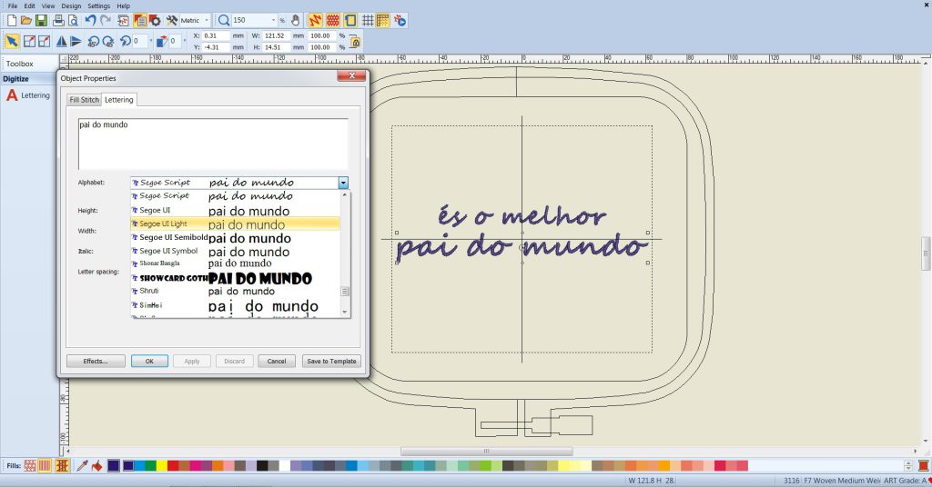Viewport: 932px width, 487px height.
Task: Select the Pan hand tool
Action: 294,20
